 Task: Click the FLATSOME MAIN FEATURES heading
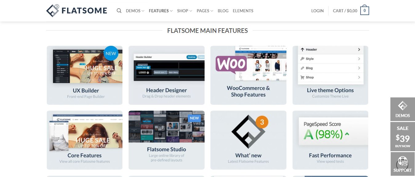pyautogui.click(x=208, y=31)
